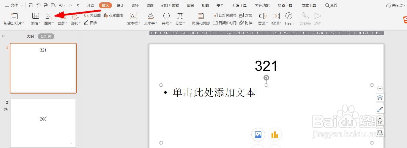Screen dimensions: 407x148
Task: Select slide 2 thumbnail titled 200
Action: click(43, 123)
